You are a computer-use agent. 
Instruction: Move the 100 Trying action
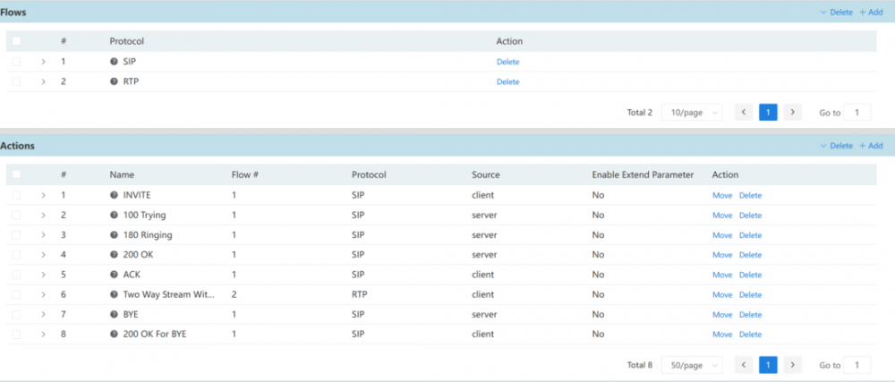(x=722, y=215)
